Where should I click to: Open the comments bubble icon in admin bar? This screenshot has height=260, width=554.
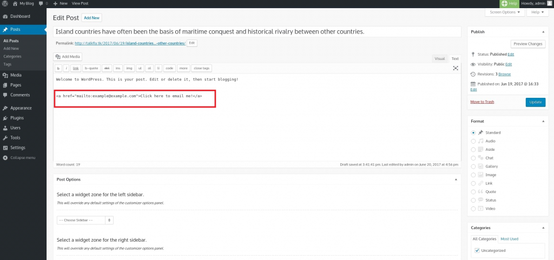[x=41, y=3]
